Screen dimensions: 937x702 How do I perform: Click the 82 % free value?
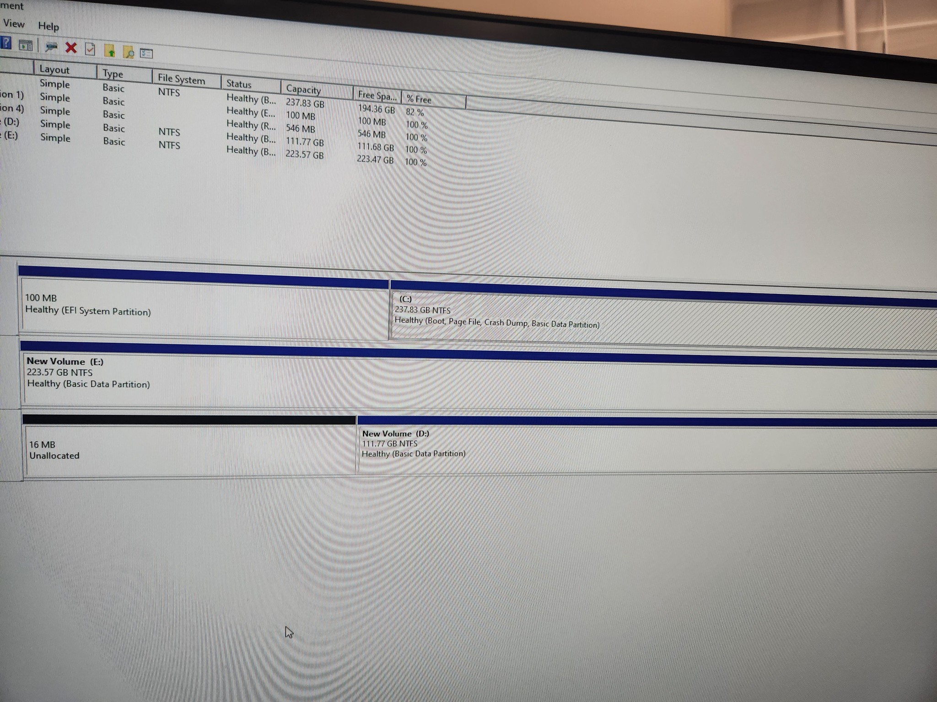click(415, 112)
